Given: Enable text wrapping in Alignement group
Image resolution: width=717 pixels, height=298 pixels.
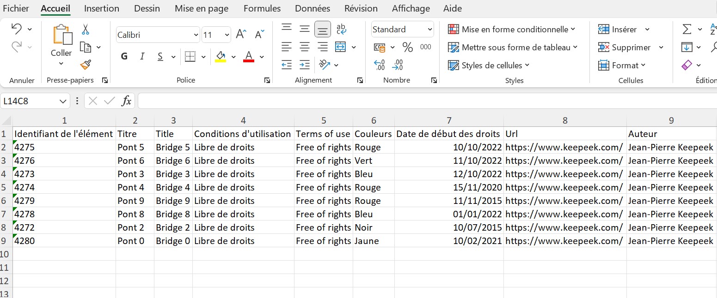Looking at the screenshot, I should (341, 29).
